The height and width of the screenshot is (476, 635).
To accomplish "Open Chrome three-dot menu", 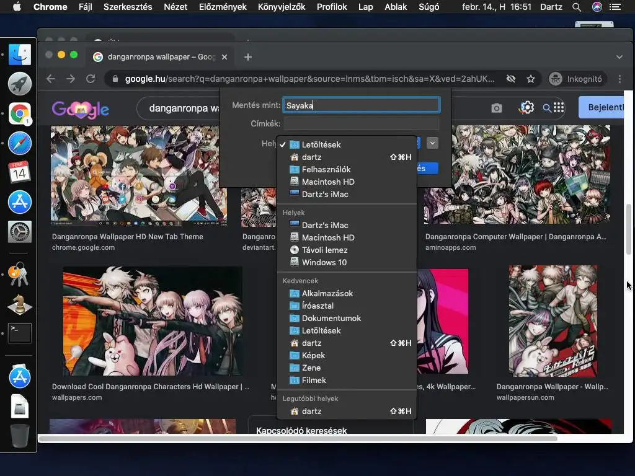I will (x=619, y=79).
